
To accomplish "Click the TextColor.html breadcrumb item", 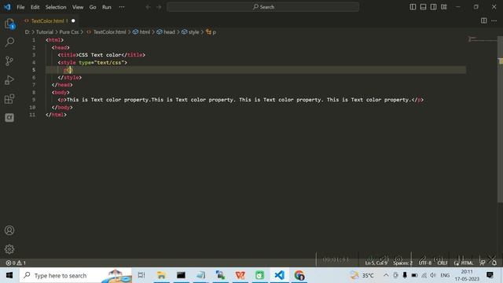I will pos(107,32).
